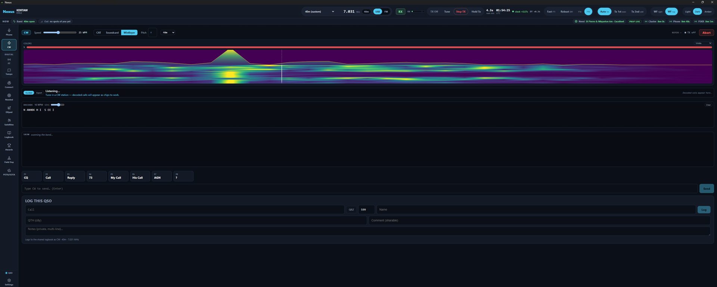Look up call with QRZ button
This screenshot has width=717, height=287.
coord(351,210)
